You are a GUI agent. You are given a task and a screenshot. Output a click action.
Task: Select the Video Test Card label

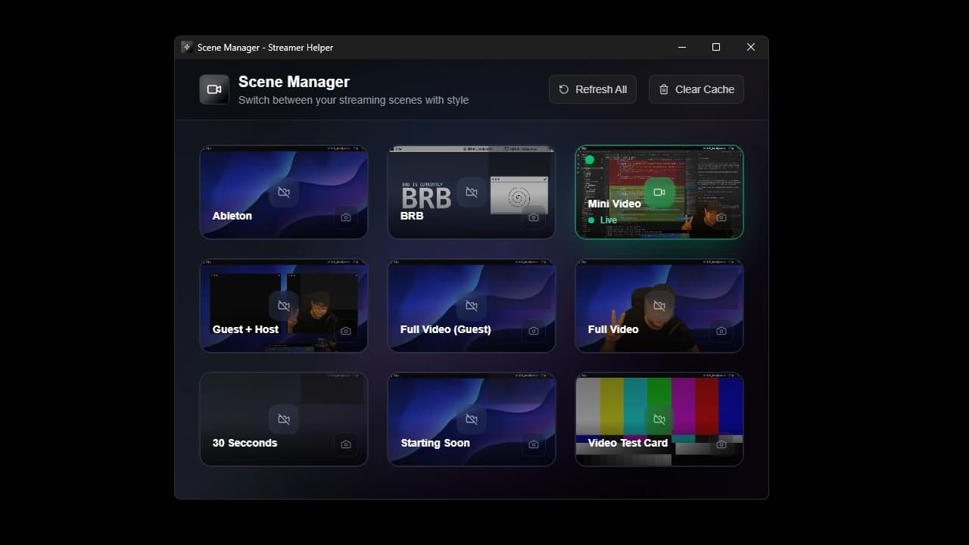[x=628, y=443]
